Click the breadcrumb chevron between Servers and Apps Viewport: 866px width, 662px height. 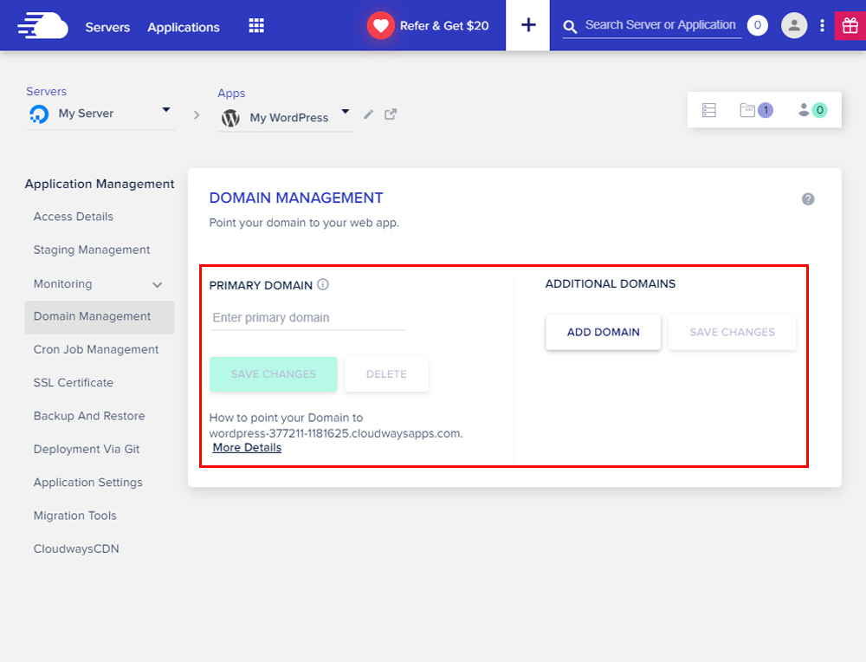tap(197, 115)
